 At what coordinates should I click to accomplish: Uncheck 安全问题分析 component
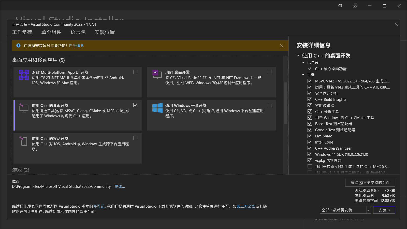click(x=310, y=93)
